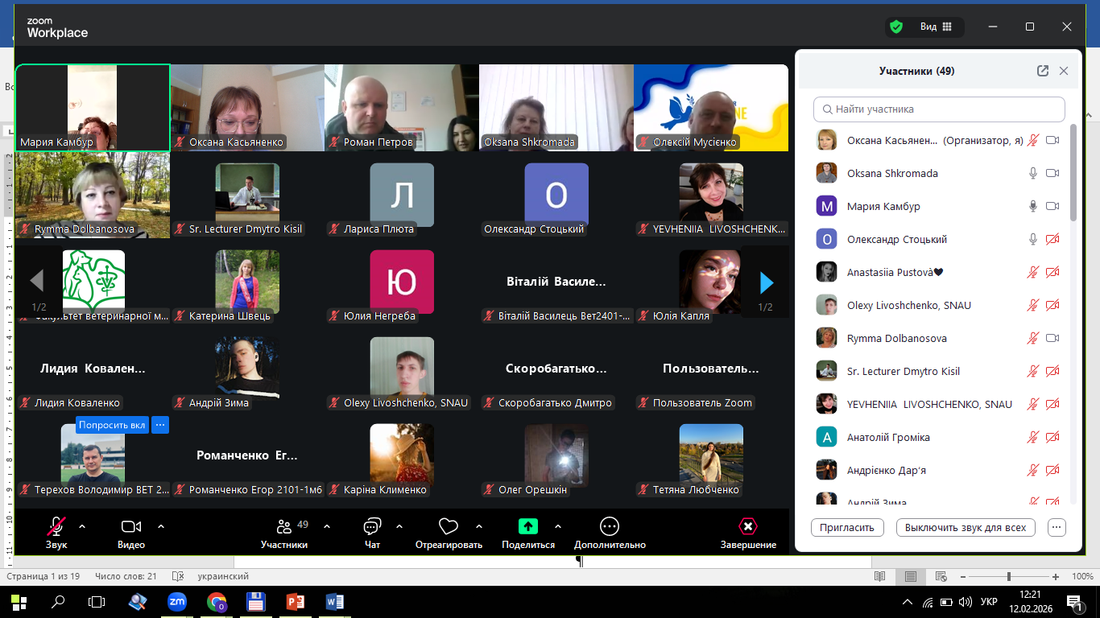Open the Участники participants toolbar item

pyautogui.click(x=283, y=527)
